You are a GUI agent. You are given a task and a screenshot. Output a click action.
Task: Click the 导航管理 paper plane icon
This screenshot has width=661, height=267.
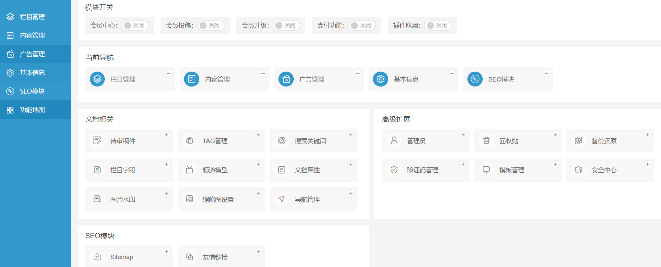tap(282, 199)
